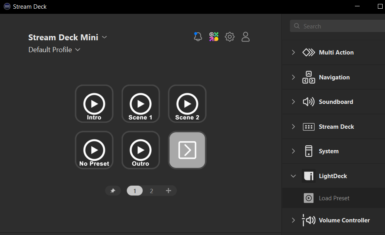Click the Soundboard speaker icon
Viewport: 385px width, 235px height.
coord(309,102)
